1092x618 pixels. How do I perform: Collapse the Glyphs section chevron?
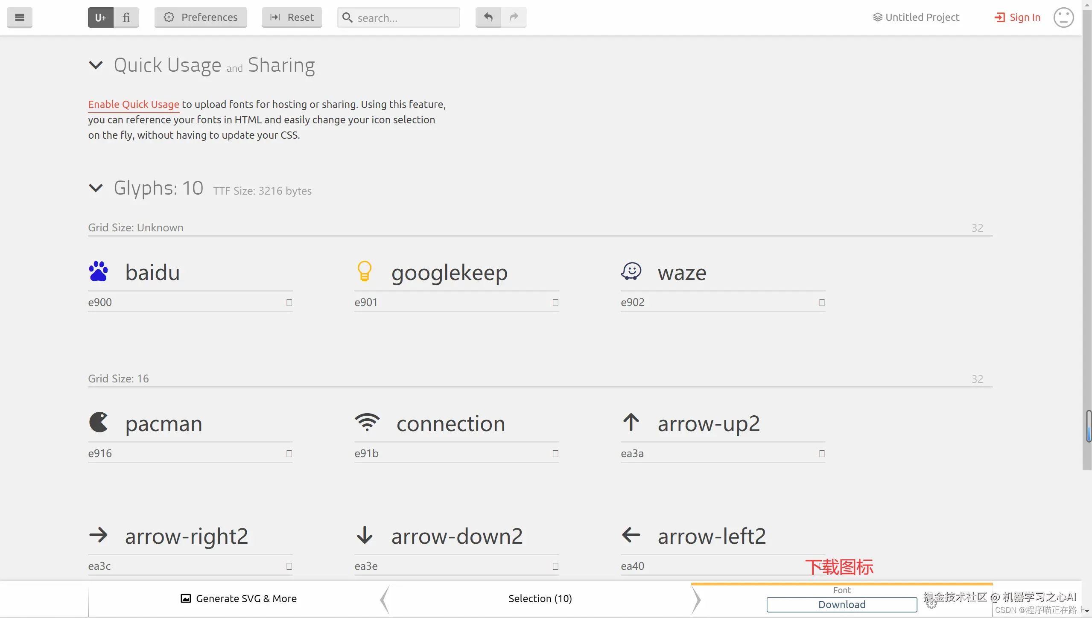[x=96, y=188]
